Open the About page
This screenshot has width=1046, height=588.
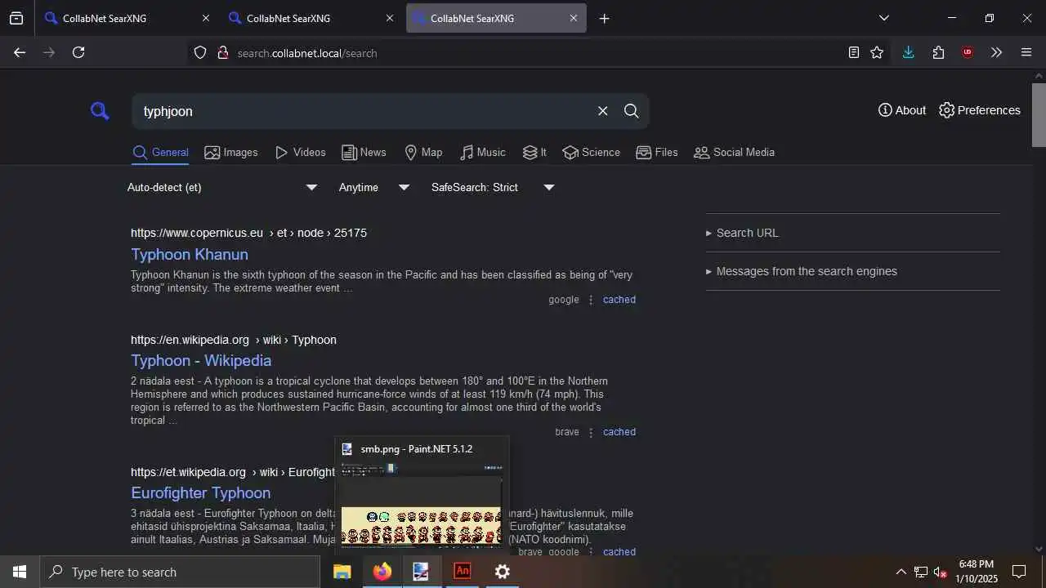tap(902, 110)
